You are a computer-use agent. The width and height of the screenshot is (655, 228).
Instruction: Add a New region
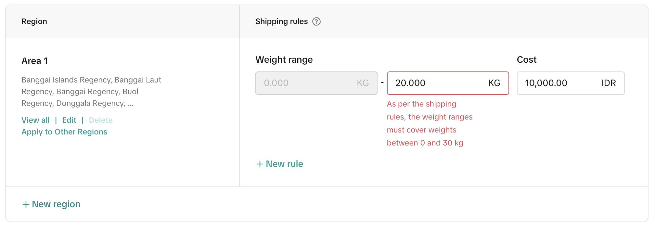[56, 204]
